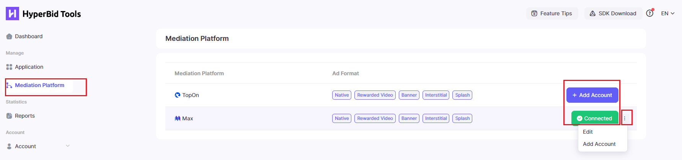Screen dimensions: 682x160
Task: Click the HyperBid Tools logo icon
Action: tap(12, 14)
